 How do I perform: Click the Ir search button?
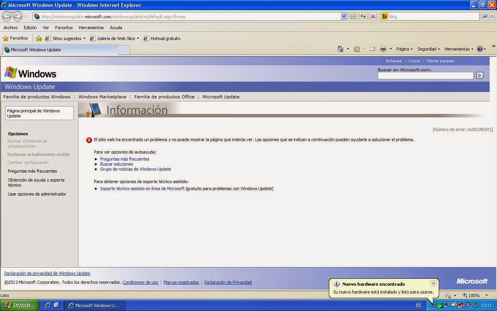(480, 75)
